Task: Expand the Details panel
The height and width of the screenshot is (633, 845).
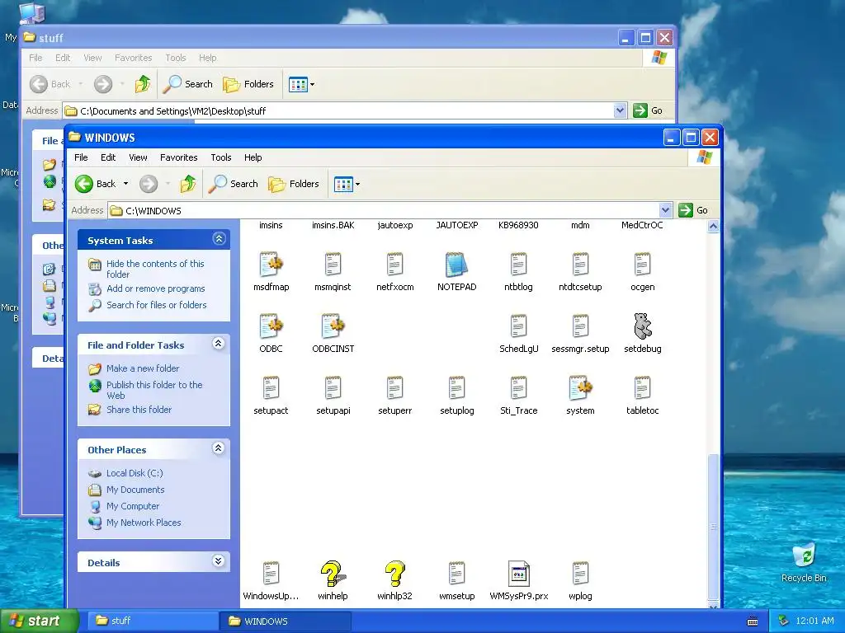Action: click(218, 560)
